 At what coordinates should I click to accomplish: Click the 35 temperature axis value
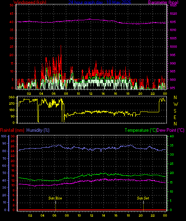pyautogui.click(x=172, y=145)
